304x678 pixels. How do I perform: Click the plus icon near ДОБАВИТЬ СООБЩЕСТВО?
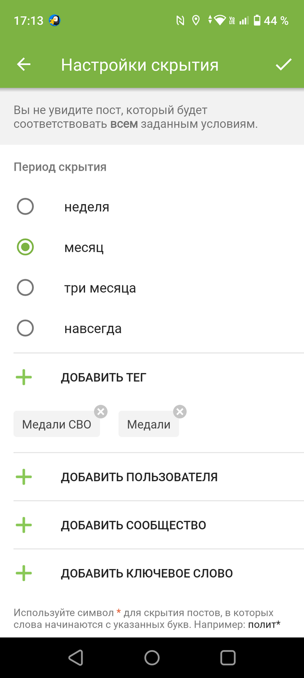pos(23,524)
